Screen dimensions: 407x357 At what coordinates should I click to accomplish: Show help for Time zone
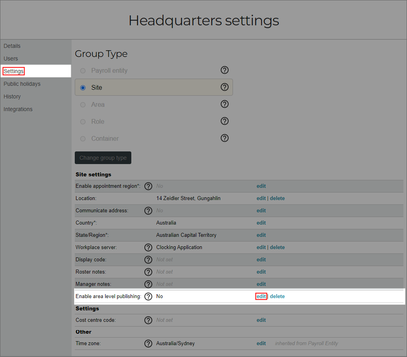pyautogui.click(x=148, y=344)
